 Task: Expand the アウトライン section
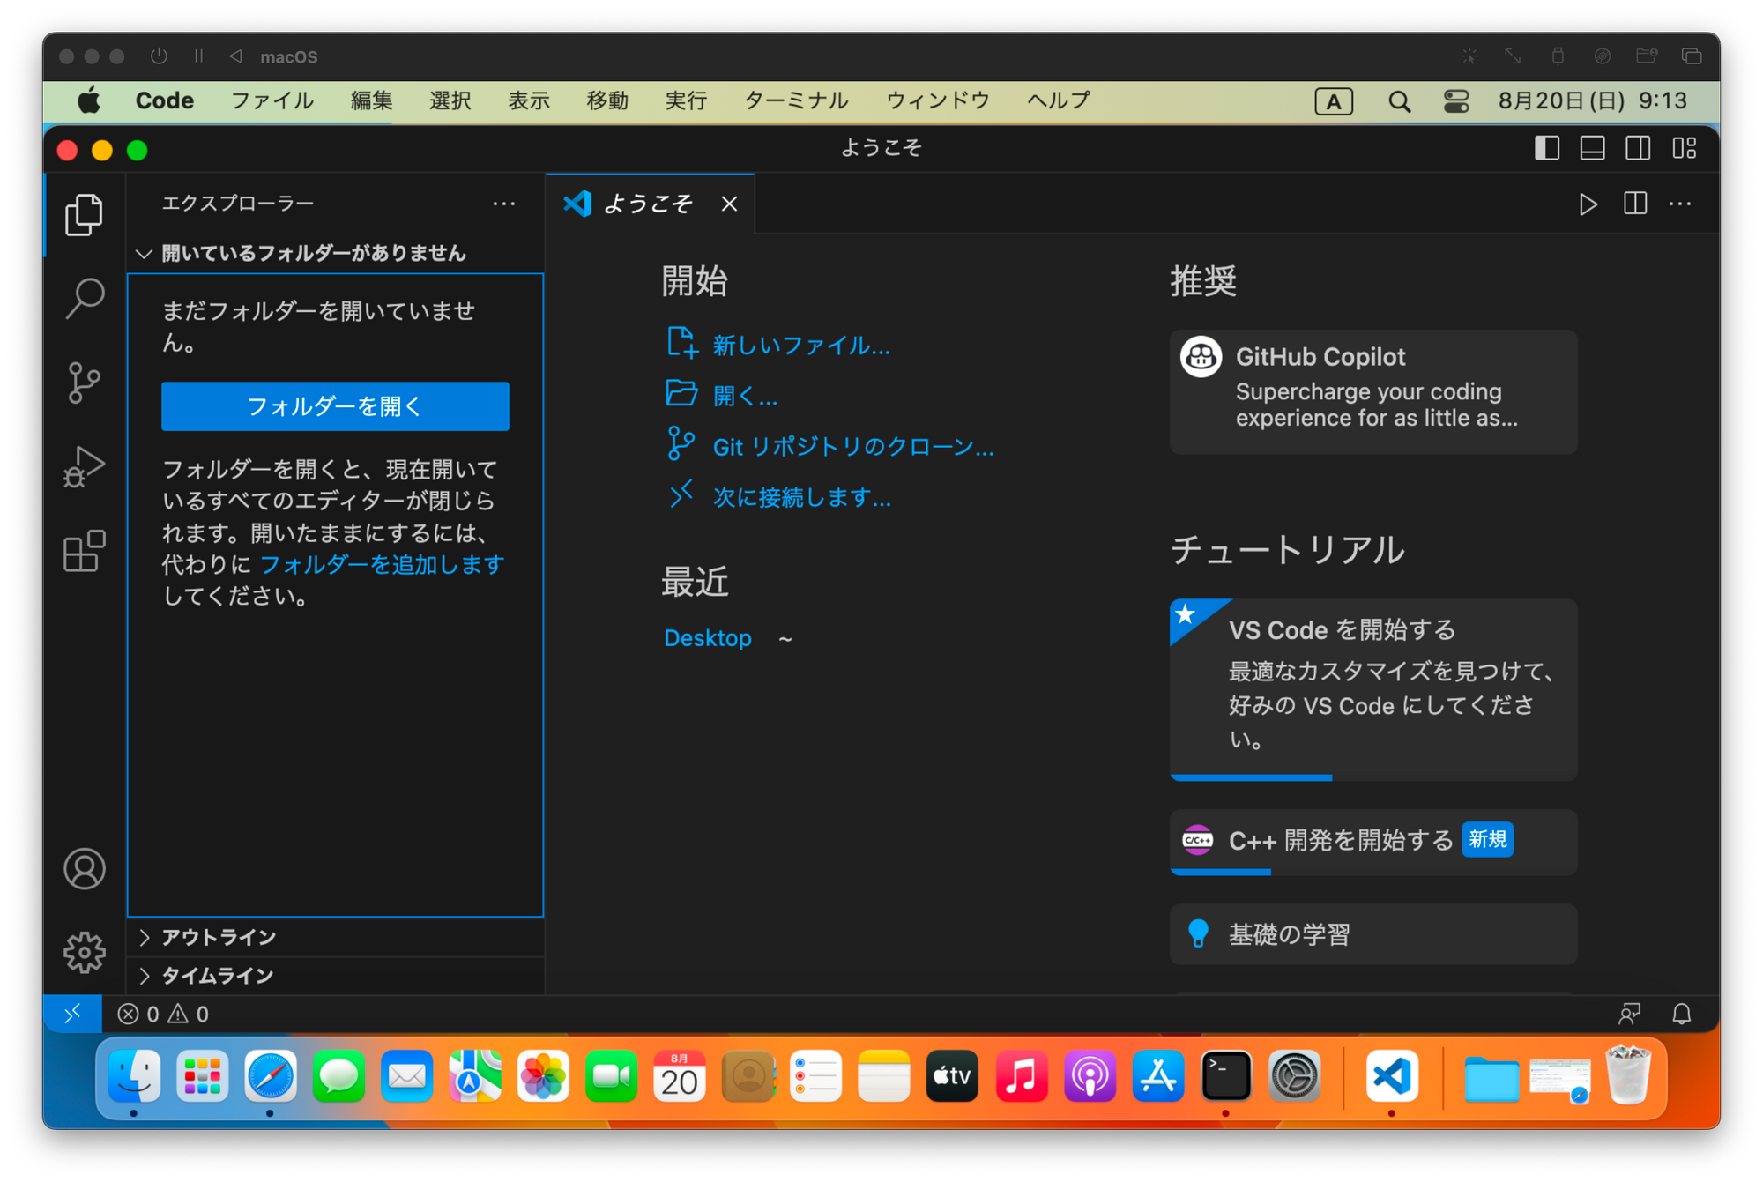tap(219, 937)
